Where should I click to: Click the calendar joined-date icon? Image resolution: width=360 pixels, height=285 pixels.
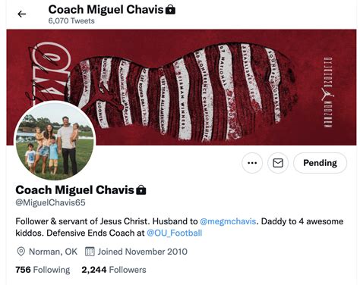click(90, 252)
